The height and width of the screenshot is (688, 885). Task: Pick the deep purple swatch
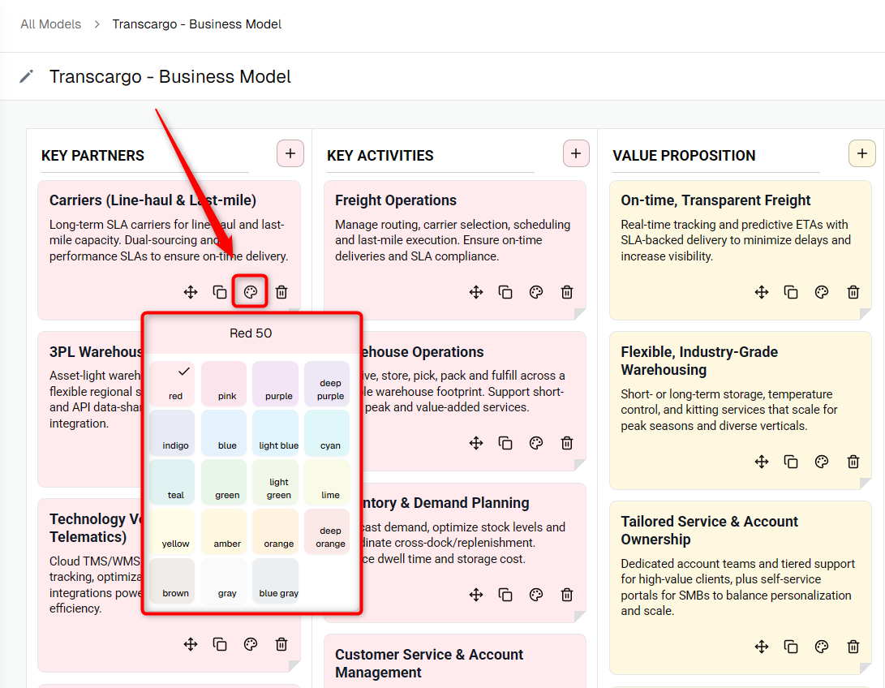click(x=327, y=383)
